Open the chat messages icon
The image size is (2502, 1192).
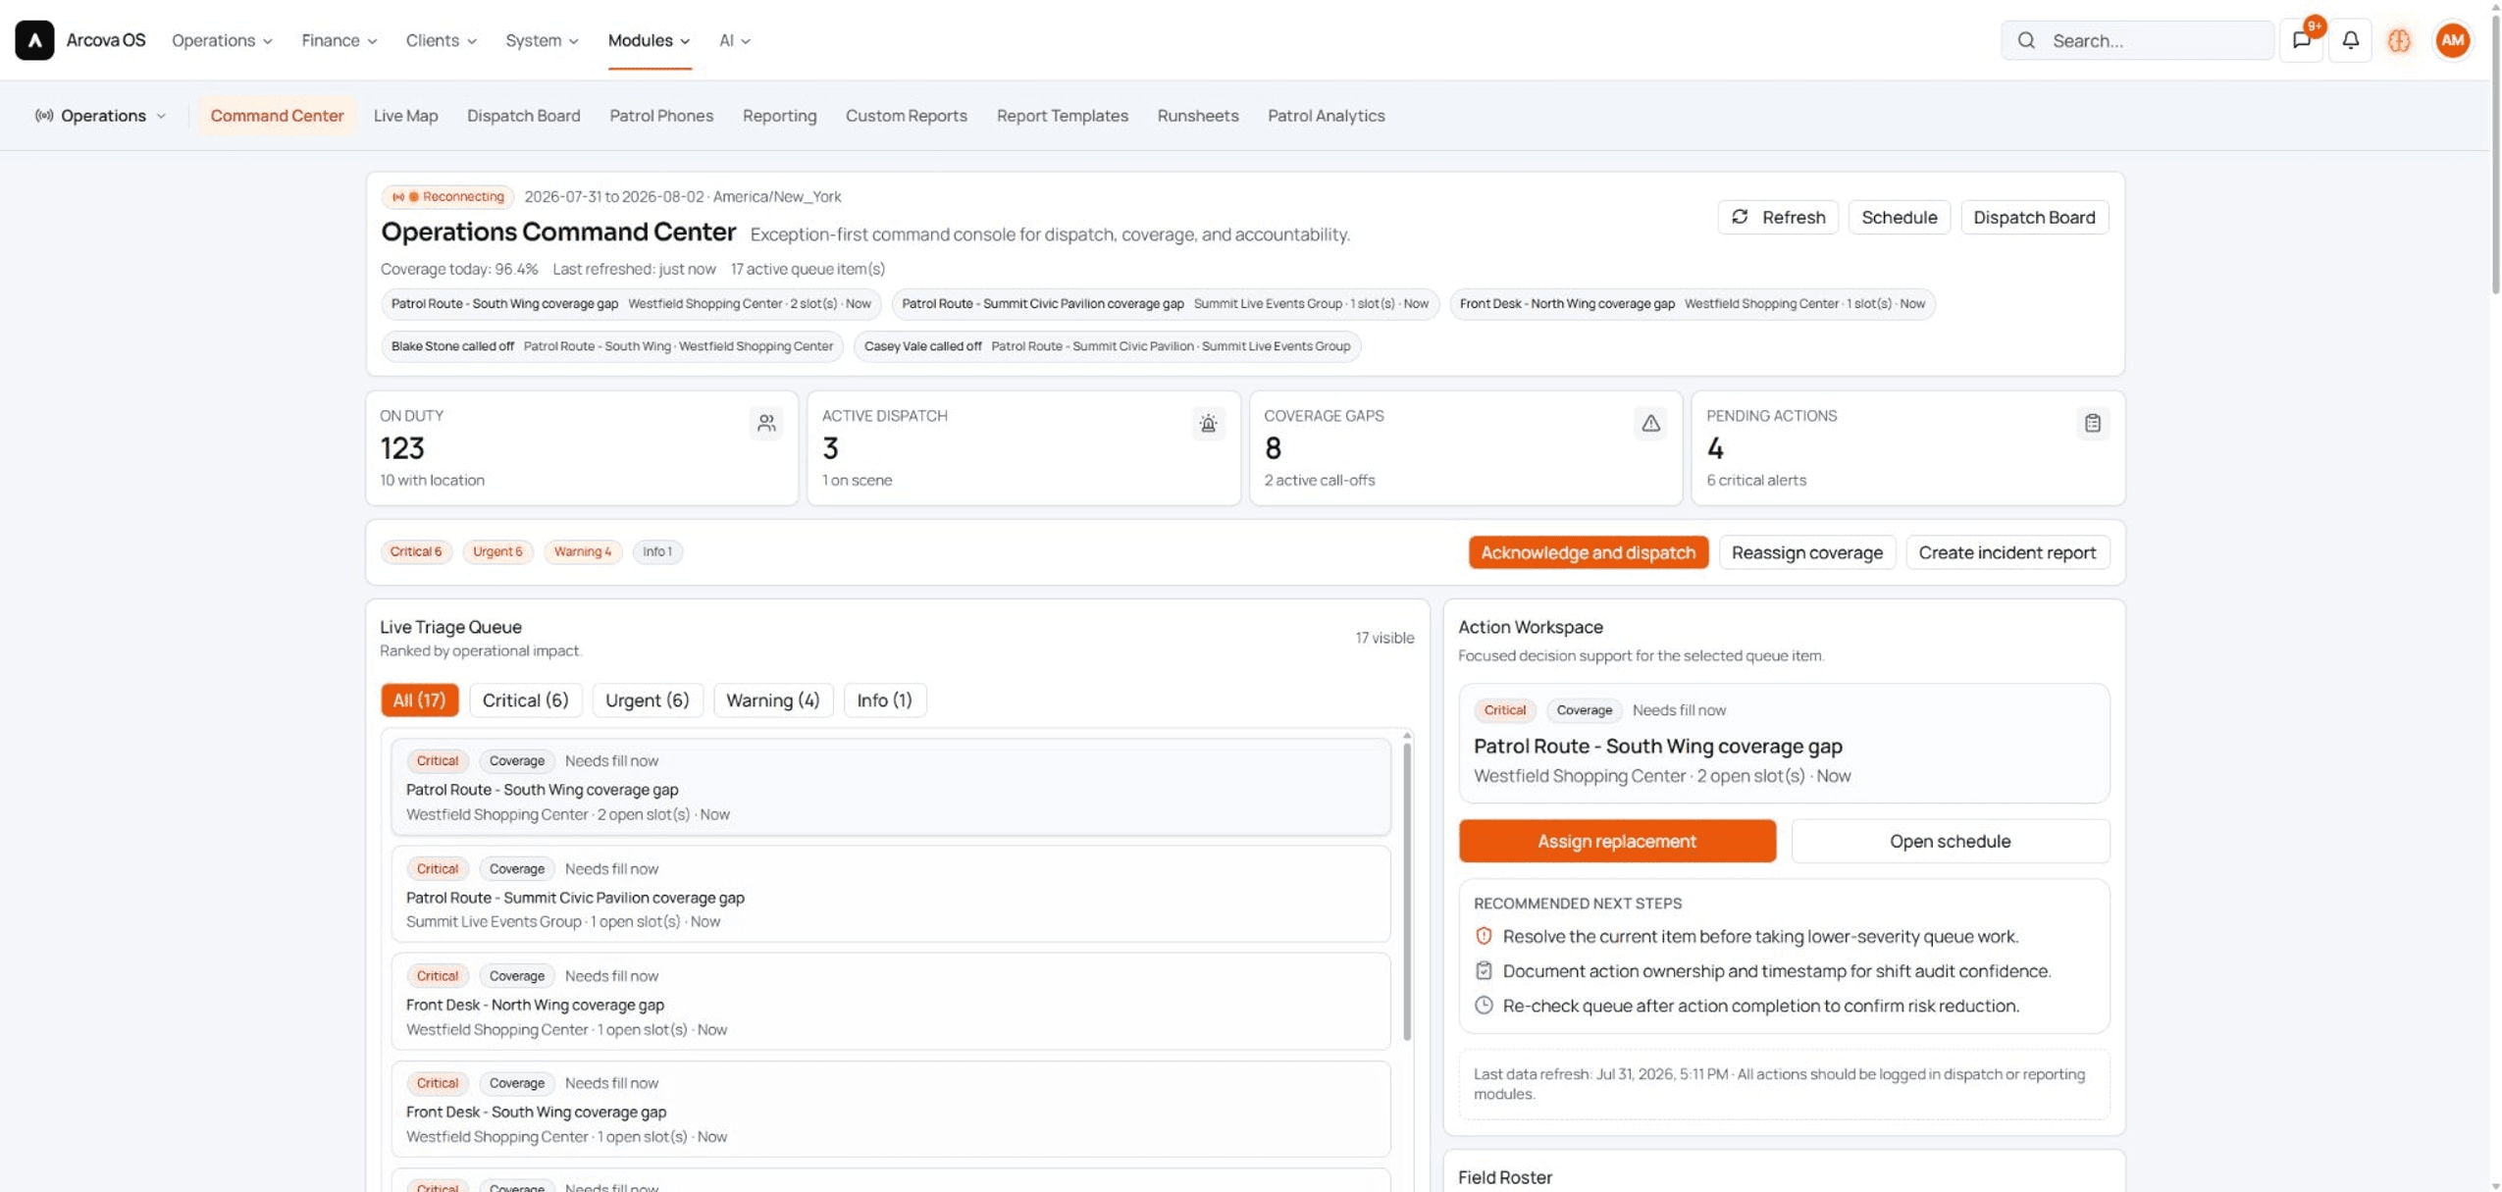click(2301, 40)
